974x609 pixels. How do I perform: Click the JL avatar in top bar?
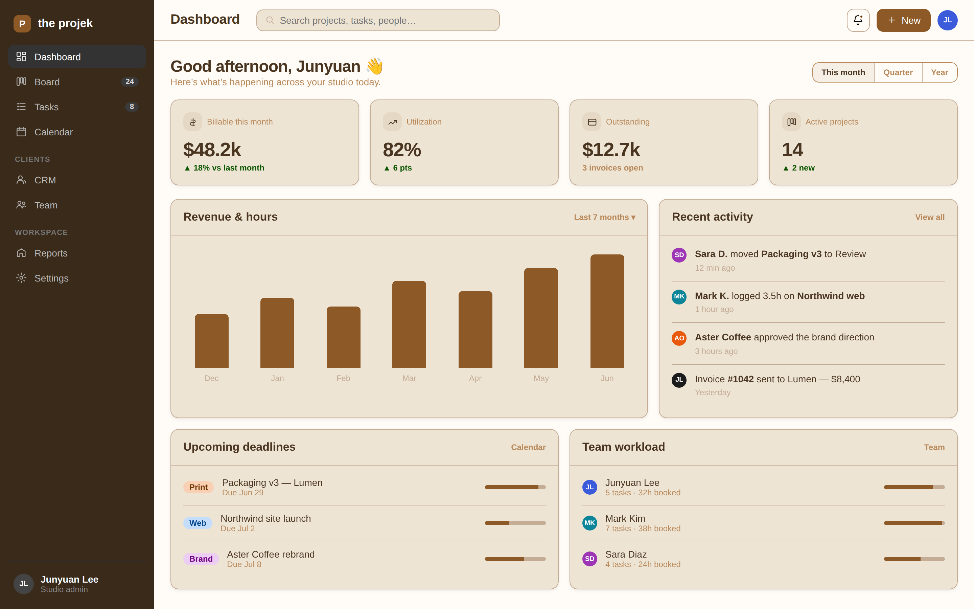pos(947,20)
